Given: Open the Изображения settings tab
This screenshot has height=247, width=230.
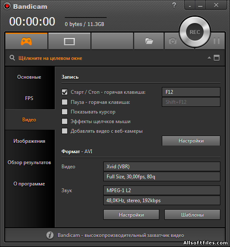Looking at the screenshot, I should (x=29, y=141).
